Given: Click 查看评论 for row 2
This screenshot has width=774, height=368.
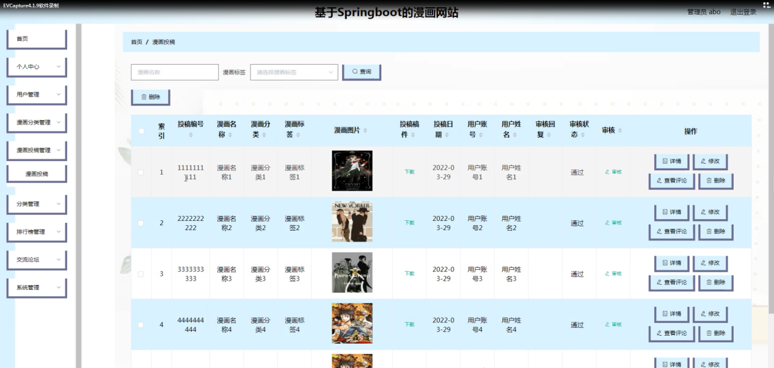Looking at the screenshot, I should (671, 232).
